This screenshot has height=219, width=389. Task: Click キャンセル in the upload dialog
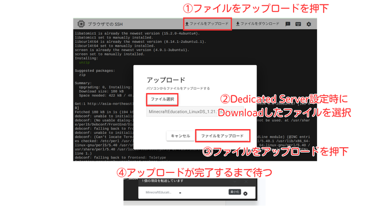(180, 136)
